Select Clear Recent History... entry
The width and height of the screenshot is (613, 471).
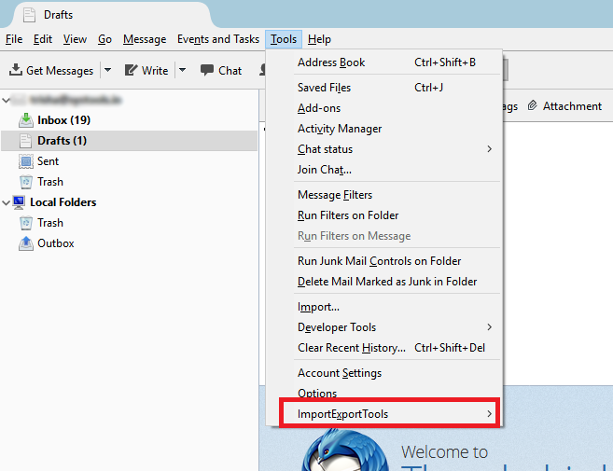coord(383,348)
